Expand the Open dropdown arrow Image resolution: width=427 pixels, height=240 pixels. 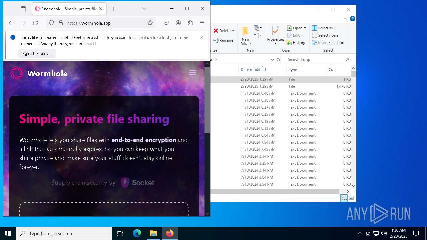(305, 28)
